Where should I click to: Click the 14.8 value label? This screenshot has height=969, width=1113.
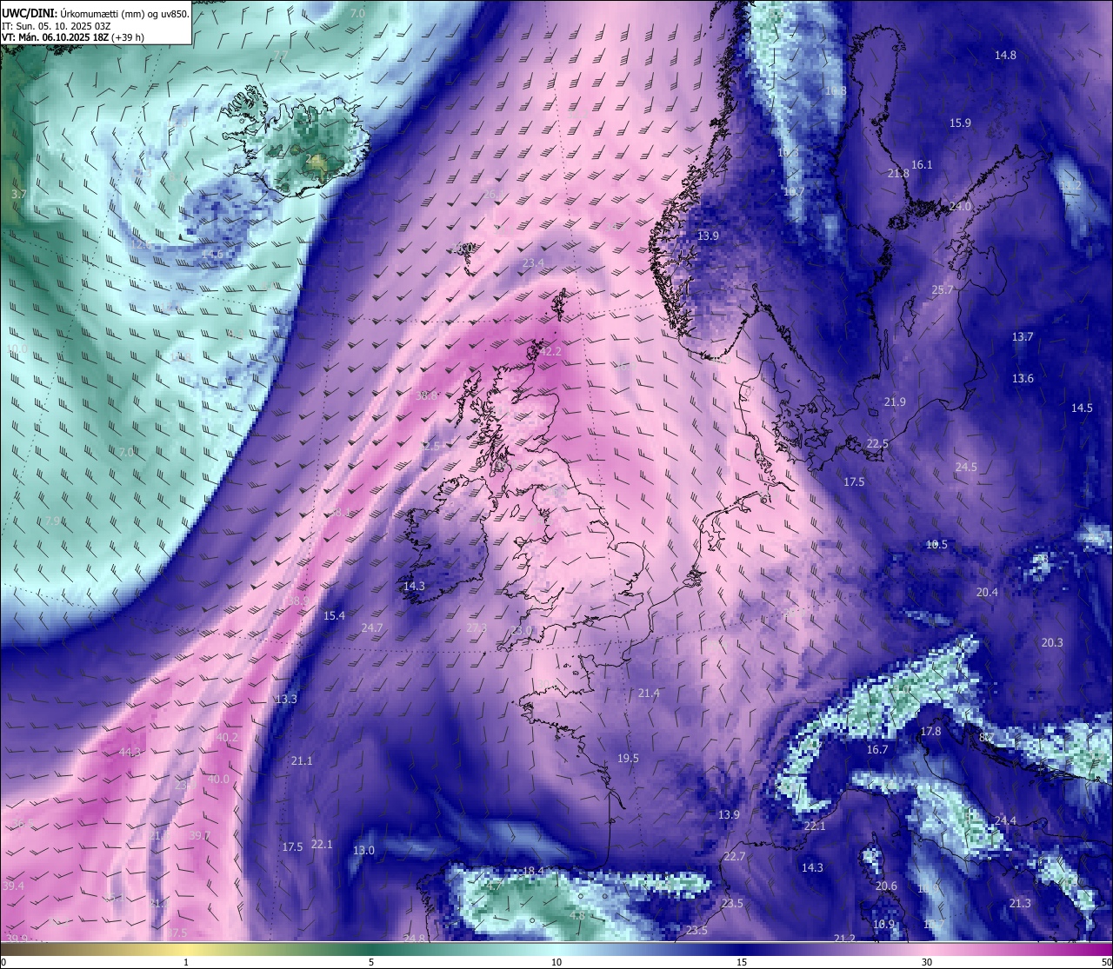(x=1005, y=55)
